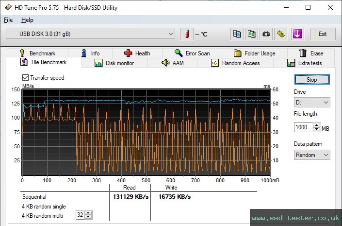Open the Drive D: dropdown
Screen dimensions: 342x226
click(312, 102)
